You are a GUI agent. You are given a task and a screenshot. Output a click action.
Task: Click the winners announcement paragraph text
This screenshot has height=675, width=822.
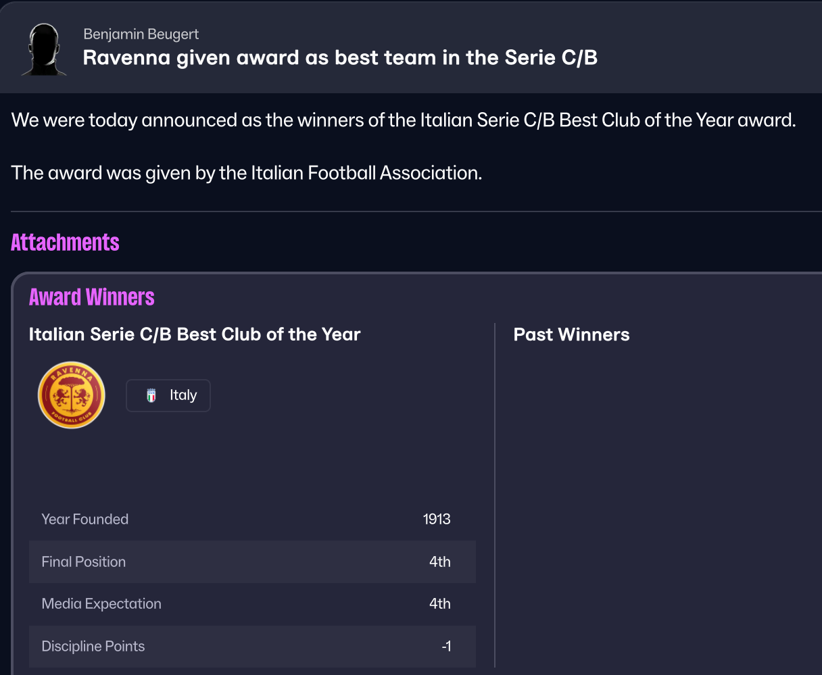tap(404, 120)
